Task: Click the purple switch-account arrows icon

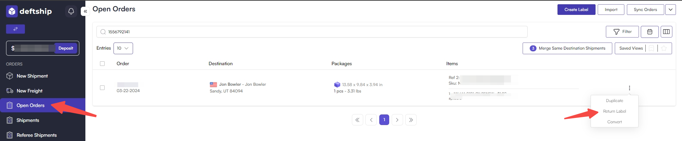Action: click(x=15, y=29)
